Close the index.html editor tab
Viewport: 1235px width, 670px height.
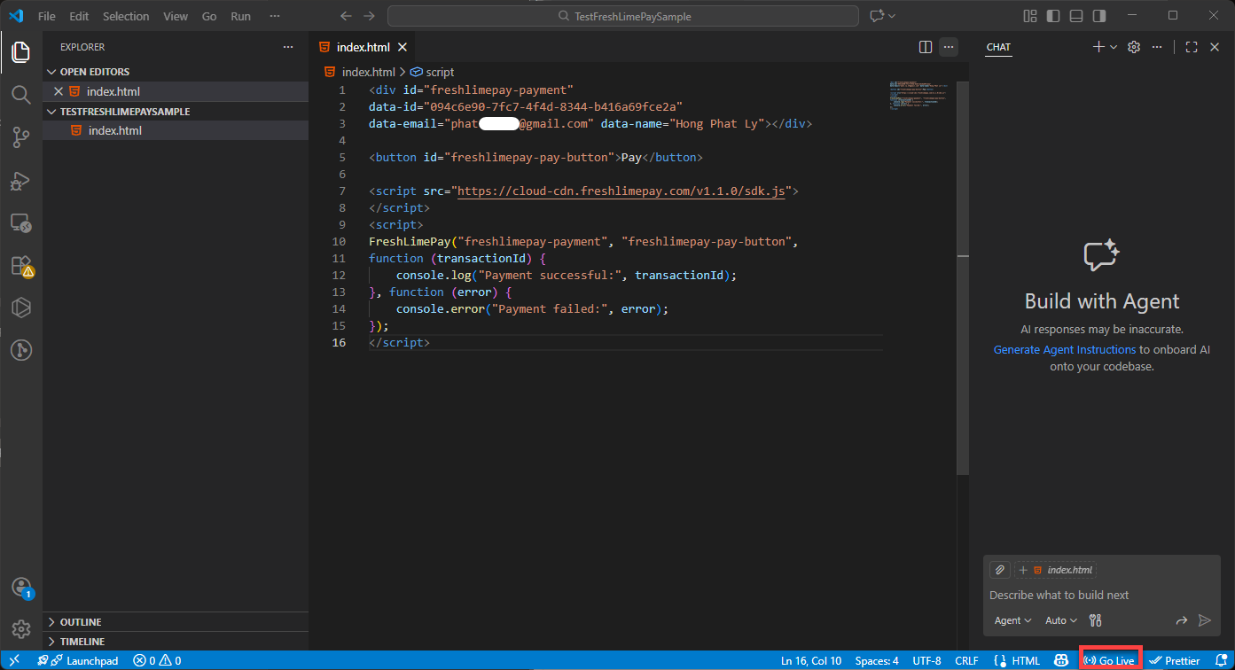(403, 47)
